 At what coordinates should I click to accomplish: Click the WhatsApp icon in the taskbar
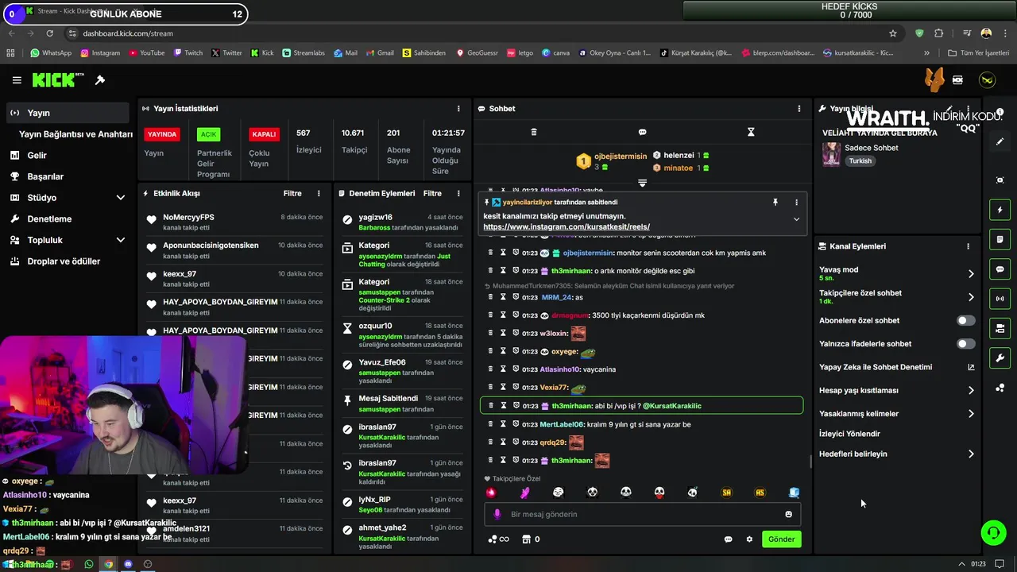pos(88,564)
